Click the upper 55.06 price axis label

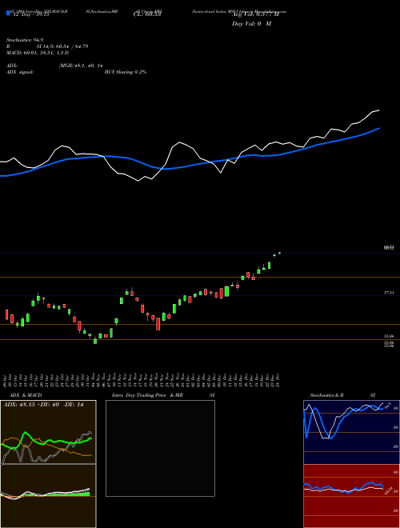tap(389, 336)
